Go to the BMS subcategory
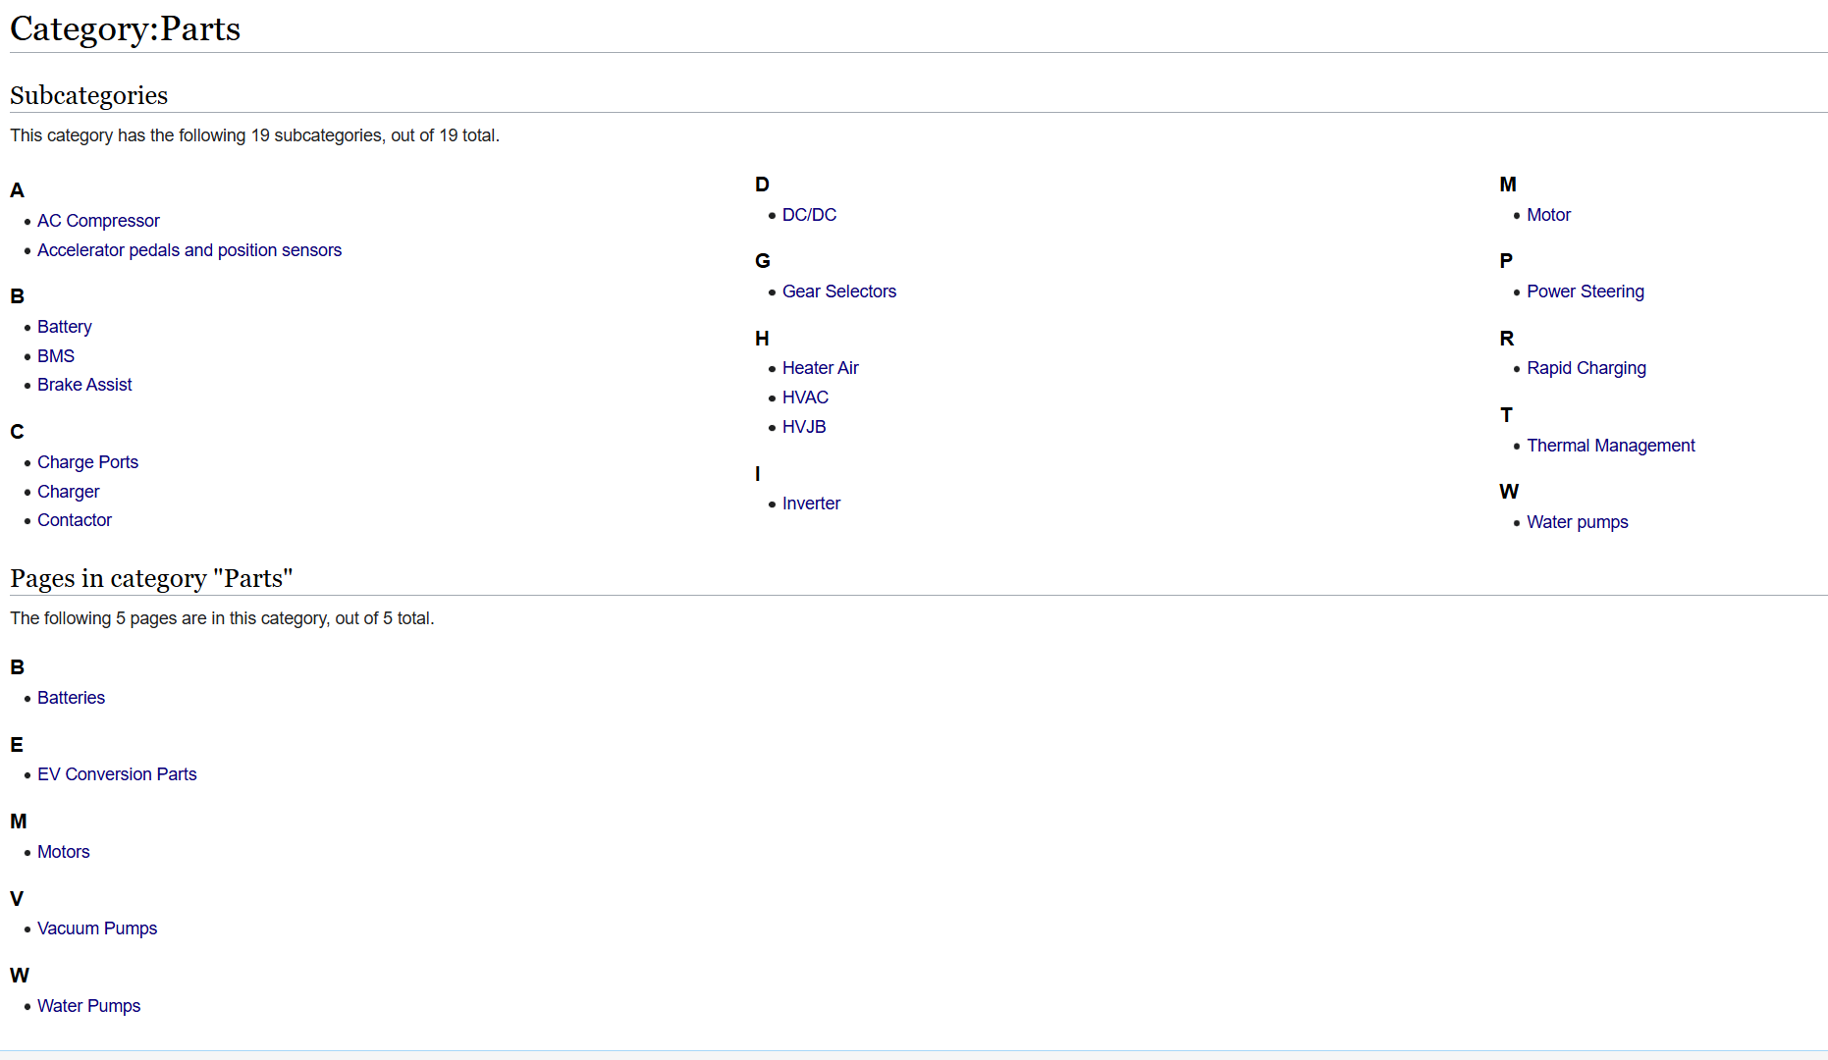 pyautogui.click(x=56, y=356)
